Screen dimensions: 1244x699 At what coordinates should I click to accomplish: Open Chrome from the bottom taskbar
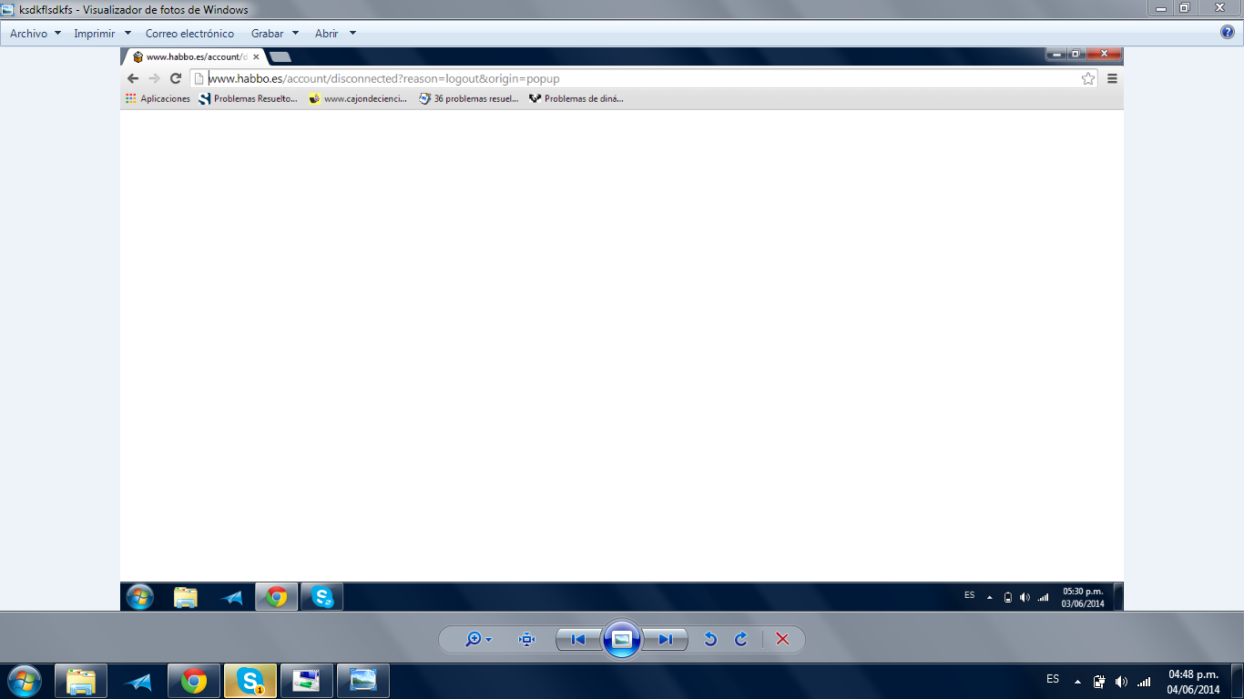(194, 681)
